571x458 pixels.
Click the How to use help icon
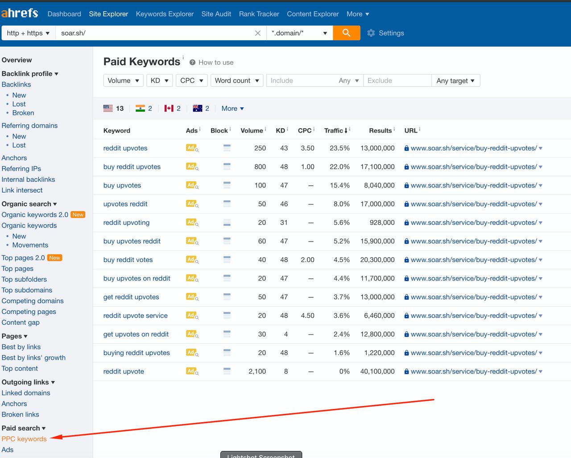[x=192, y=62]
